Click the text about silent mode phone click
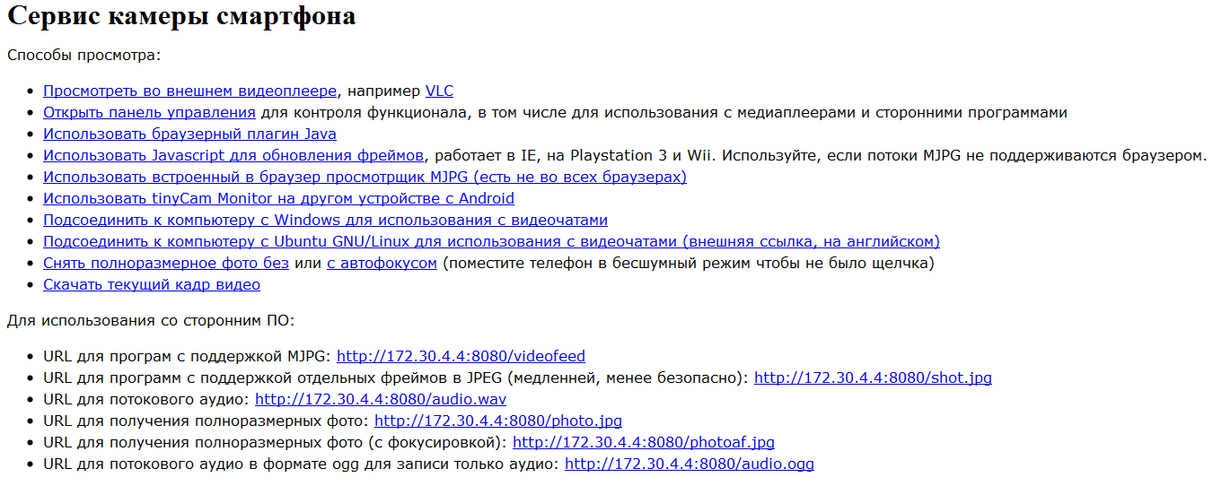The height and width of the screenshot is (486, 1213). tap(688, 263)
